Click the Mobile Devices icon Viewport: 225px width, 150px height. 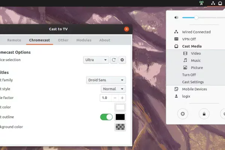point(176,89)
